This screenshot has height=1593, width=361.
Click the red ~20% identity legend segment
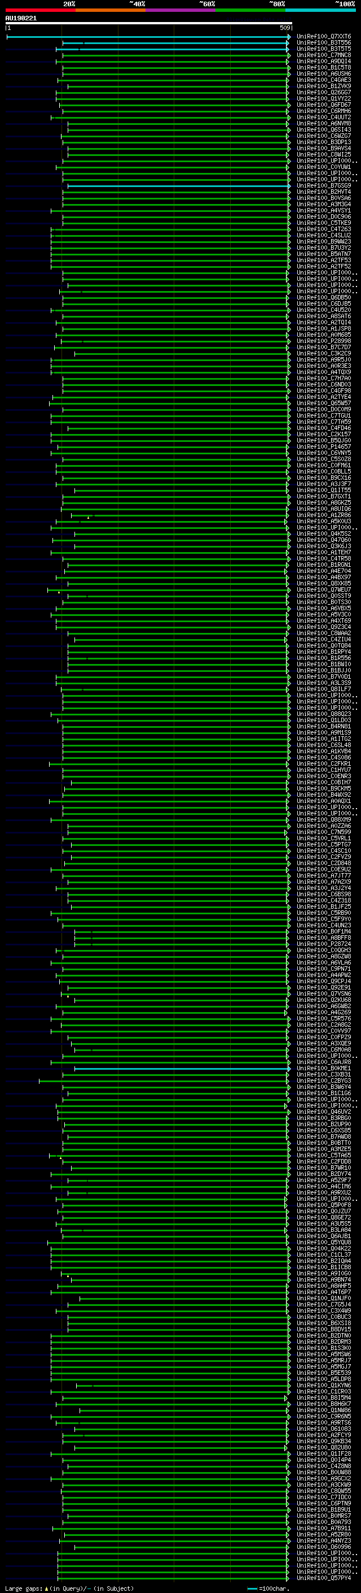40,10
